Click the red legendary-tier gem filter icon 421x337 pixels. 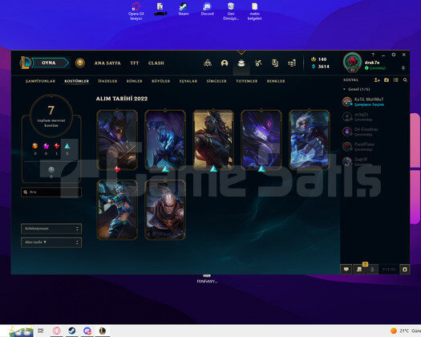click(57, 146)
